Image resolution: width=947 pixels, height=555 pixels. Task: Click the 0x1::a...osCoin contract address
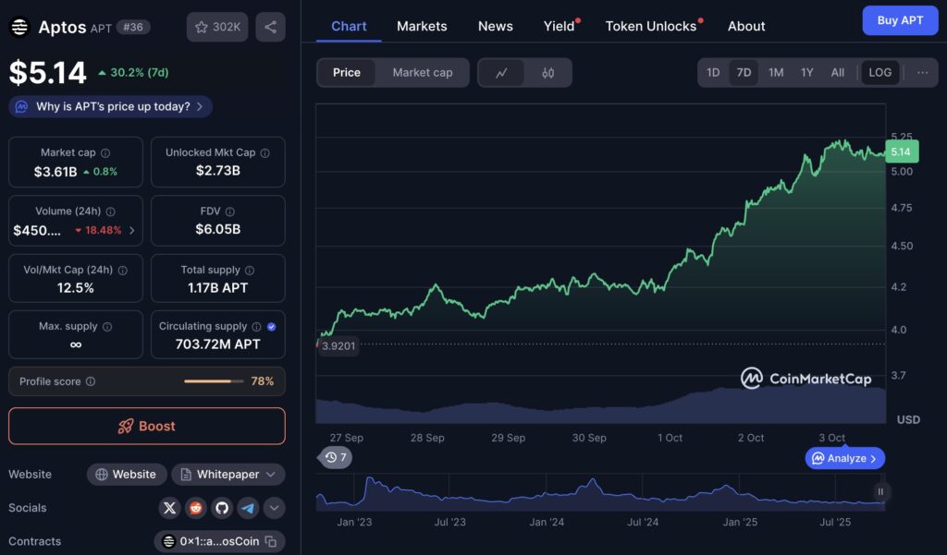pos(219,541)
